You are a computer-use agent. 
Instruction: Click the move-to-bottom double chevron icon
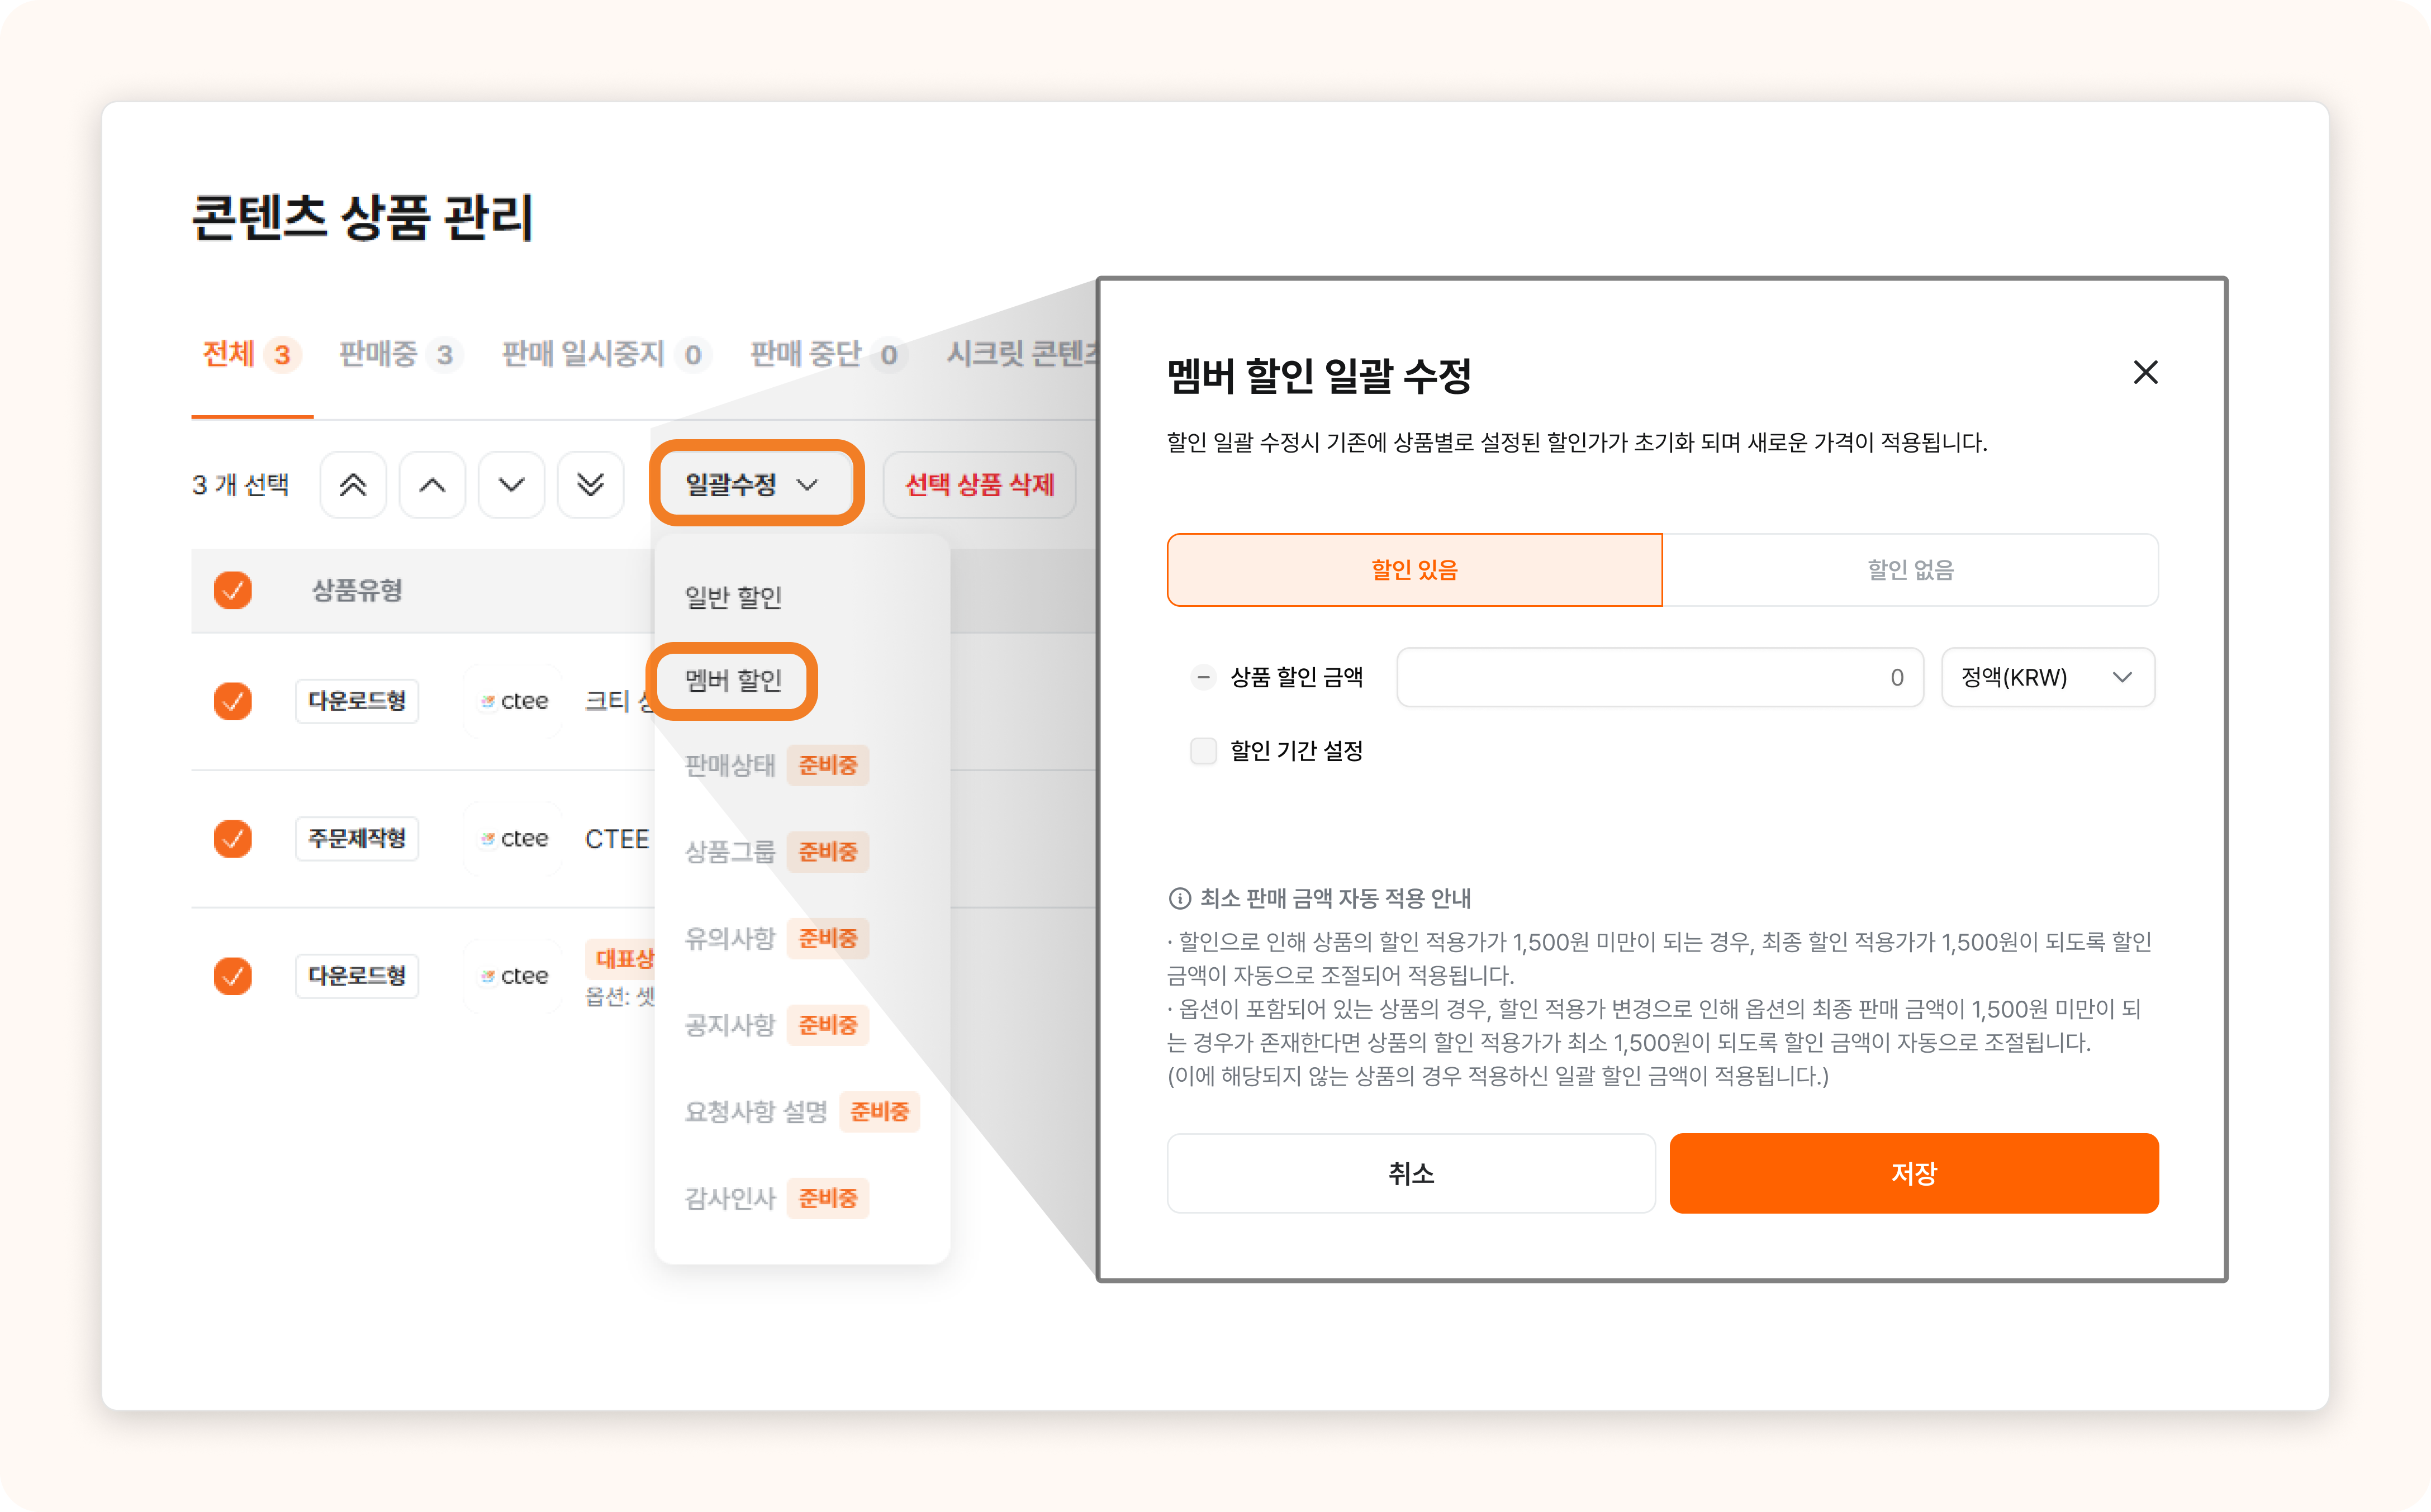pos(590,485)
